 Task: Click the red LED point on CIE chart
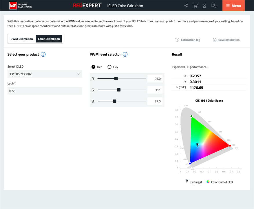tap(230, 146)
